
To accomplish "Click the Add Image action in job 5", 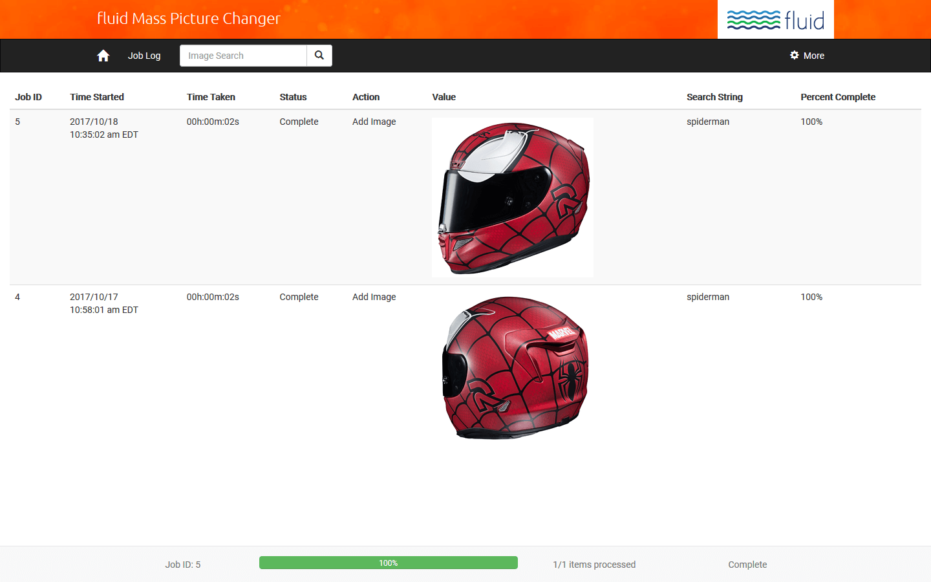I will click(374, 122).
